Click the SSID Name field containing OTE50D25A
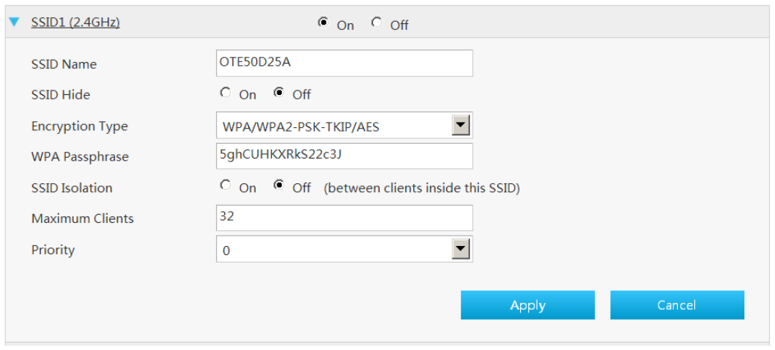Image resolution: width=775 pixels, height=350 pixels. [345, 63]
